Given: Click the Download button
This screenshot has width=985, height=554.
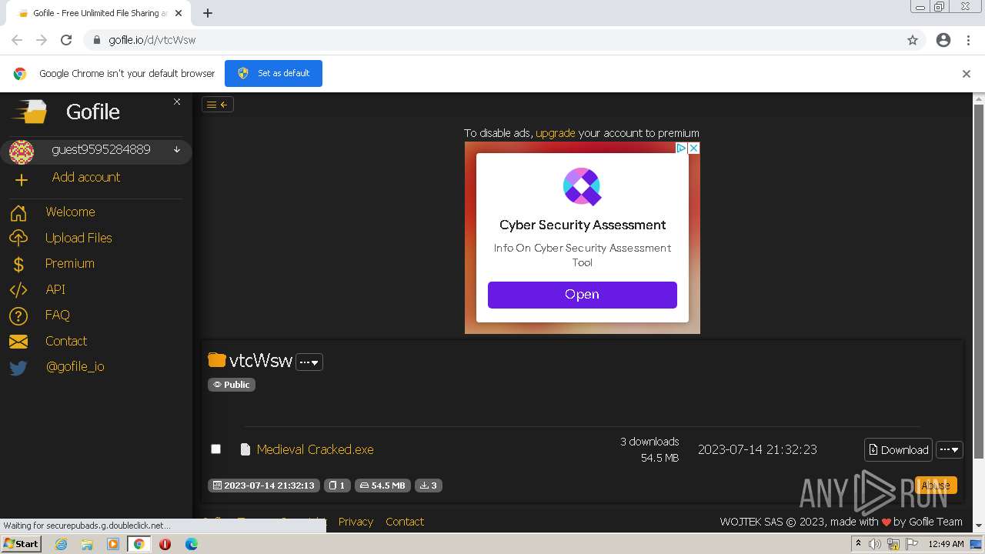Looking at the screenshot, I should [899, 450].
